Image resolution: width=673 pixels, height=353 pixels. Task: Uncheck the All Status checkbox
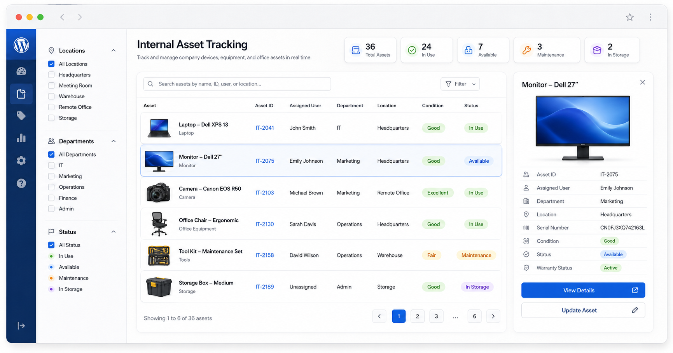(51, 245)
